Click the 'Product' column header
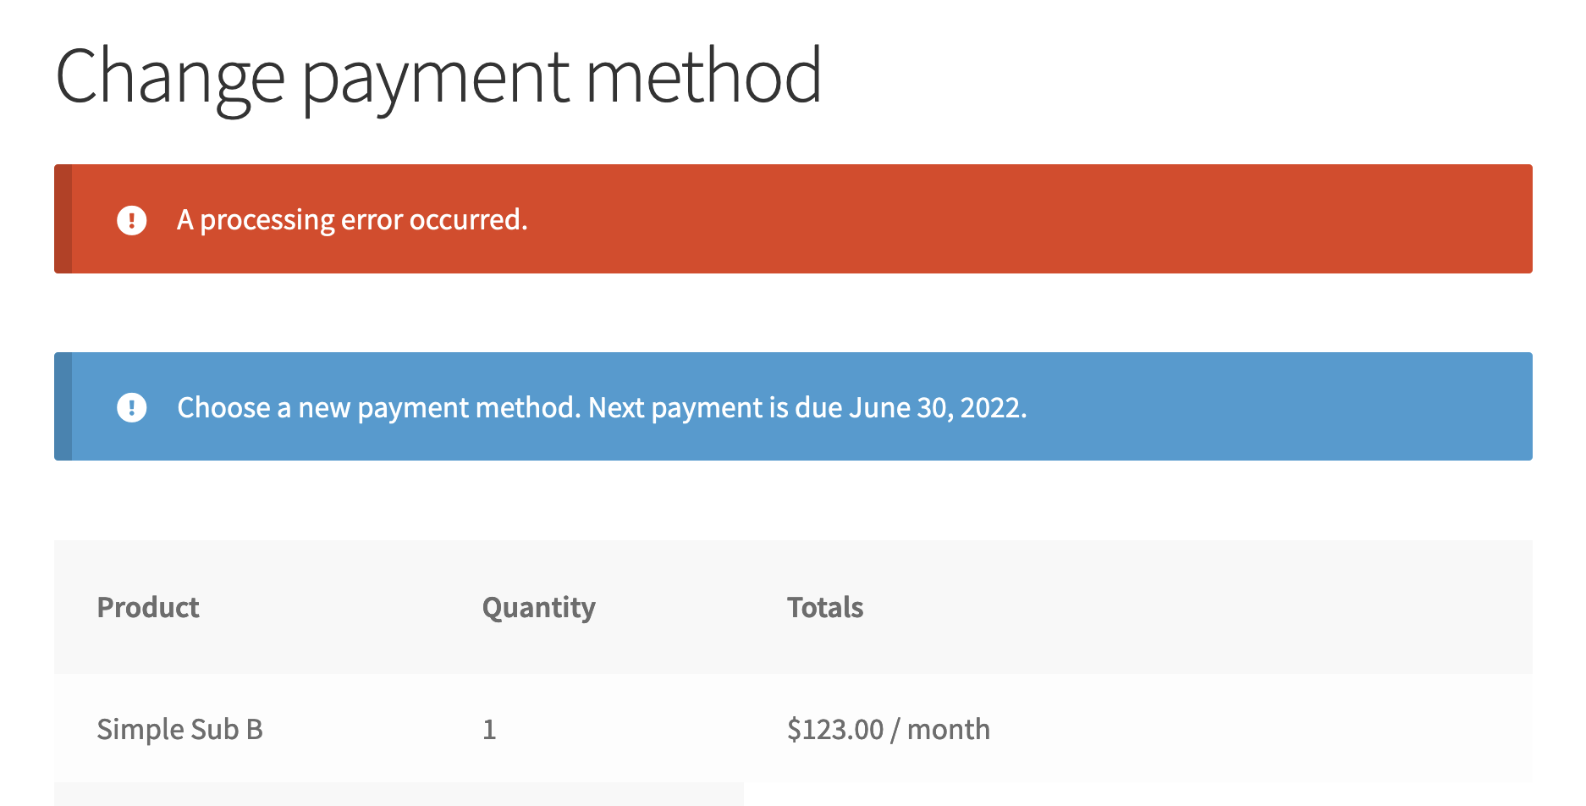1586x806 pixels. (148, 607)
